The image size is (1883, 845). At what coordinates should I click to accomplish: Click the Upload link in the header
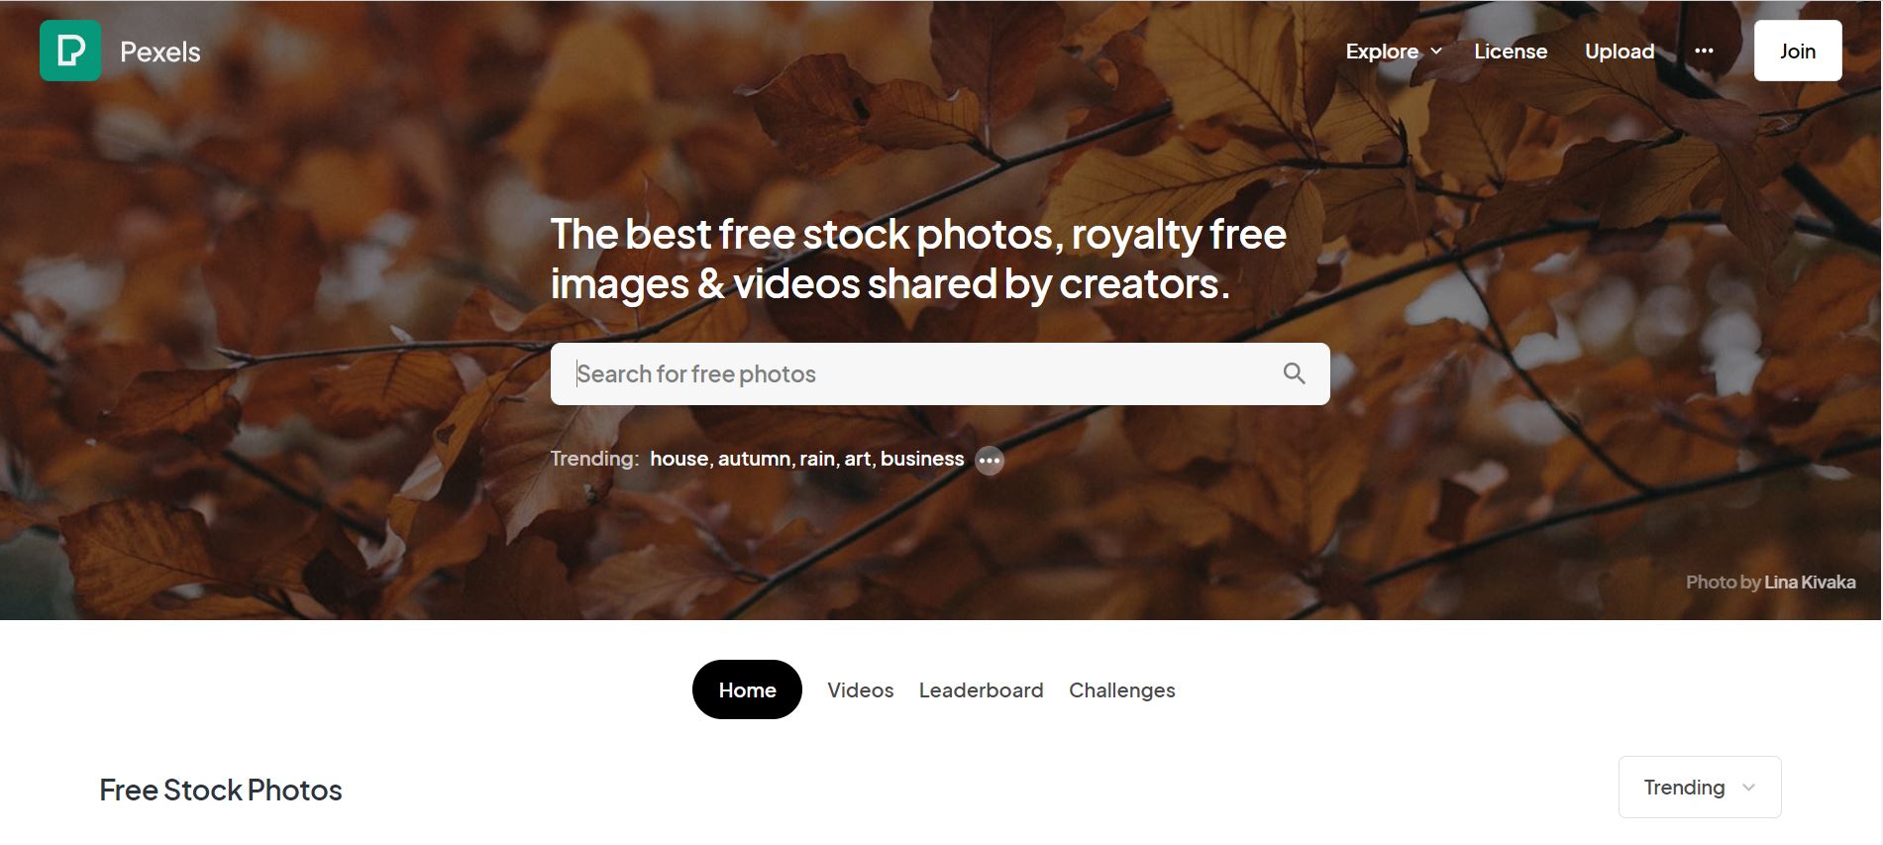click(x=1620, y=52)
